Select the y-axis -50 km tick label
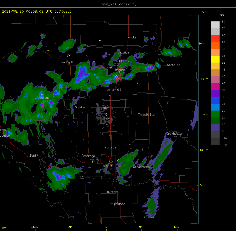Viewport: 236px width, 231px height. (201, 150)
